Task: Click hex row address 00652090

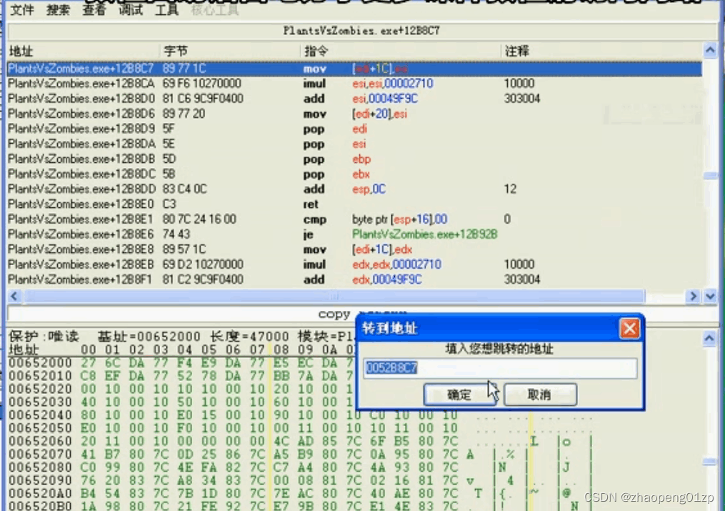Action: (x=40, y=480)
